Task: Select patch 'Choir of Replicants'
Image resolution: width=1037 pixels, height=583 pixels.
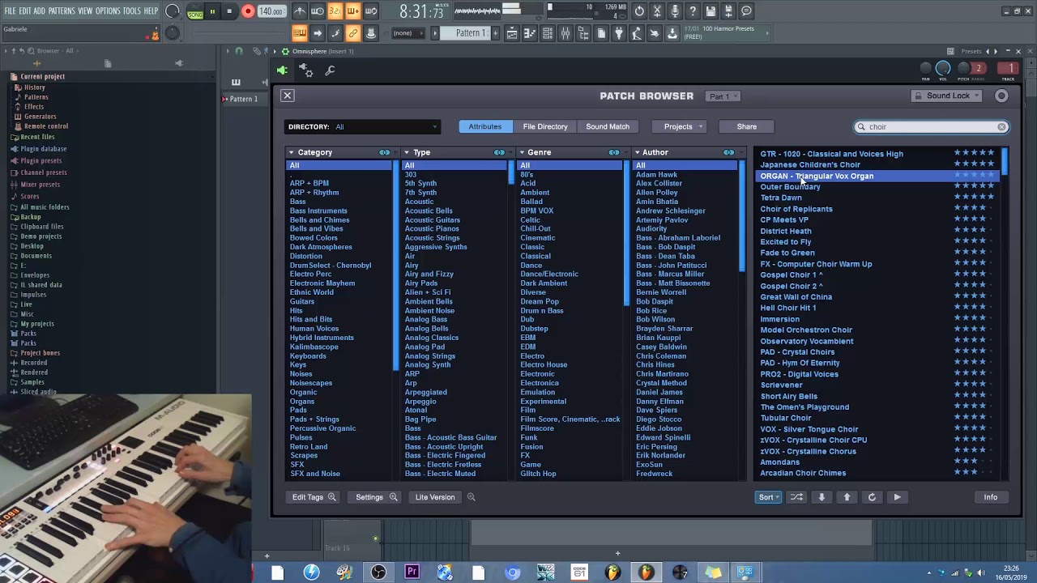Action: pyautogui.click(x=796, y=209)
